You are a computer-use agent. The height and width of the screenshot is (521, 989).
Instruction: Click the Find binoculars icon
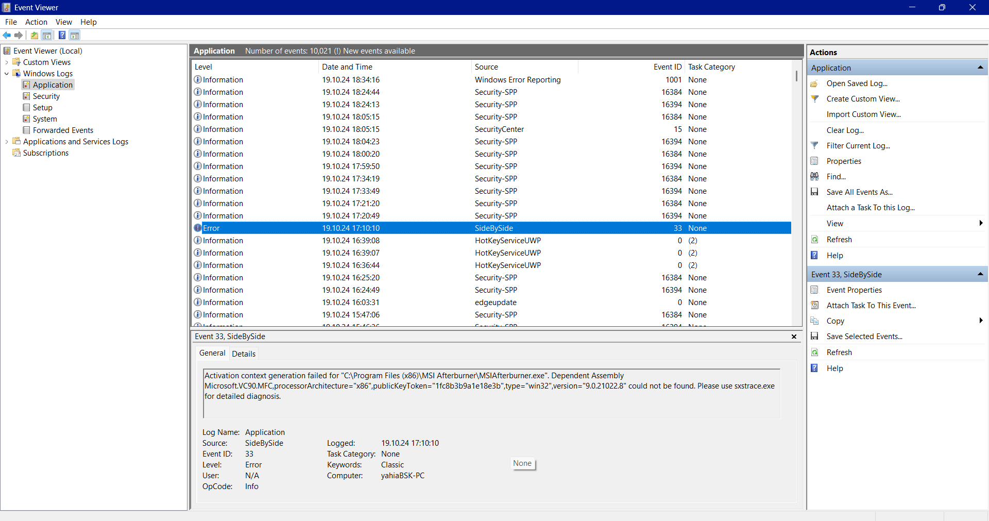click(x=814, y=177)
